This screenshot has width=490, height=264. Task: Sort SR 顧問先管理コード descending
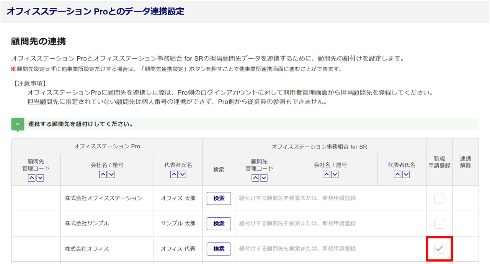[x=264, y=178]
